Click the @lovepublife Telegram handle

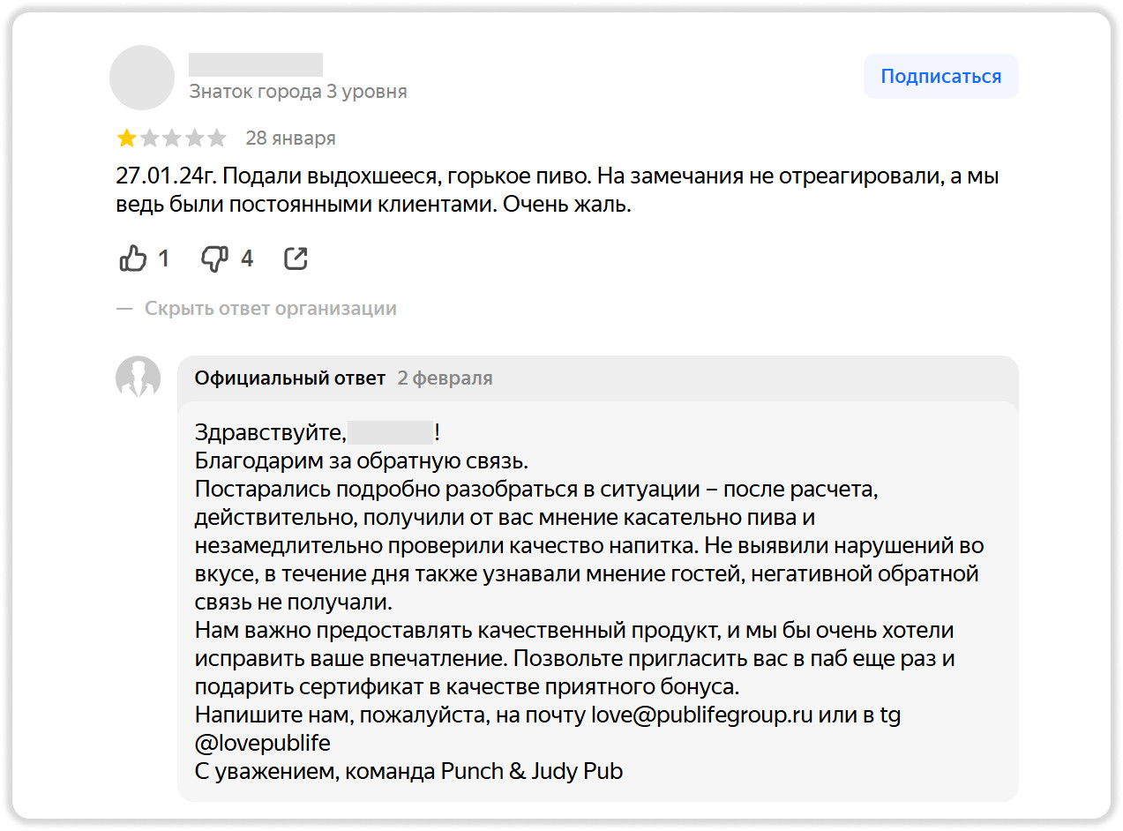point(263,743)
